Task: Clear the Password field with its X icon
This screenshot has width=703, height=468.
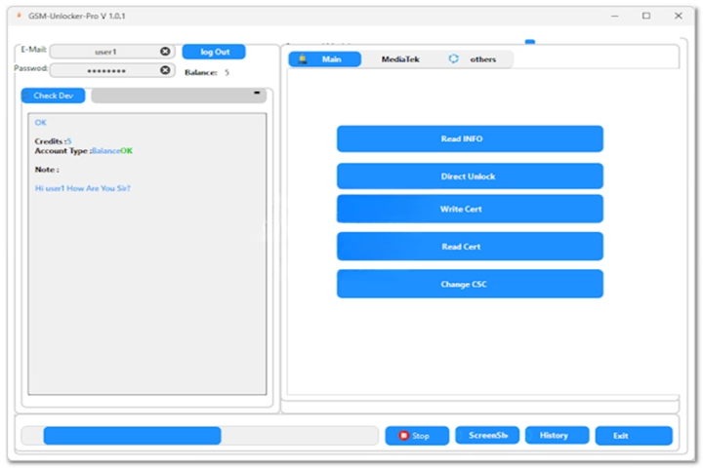Action: pyautogui.click(x=165, y=70)
